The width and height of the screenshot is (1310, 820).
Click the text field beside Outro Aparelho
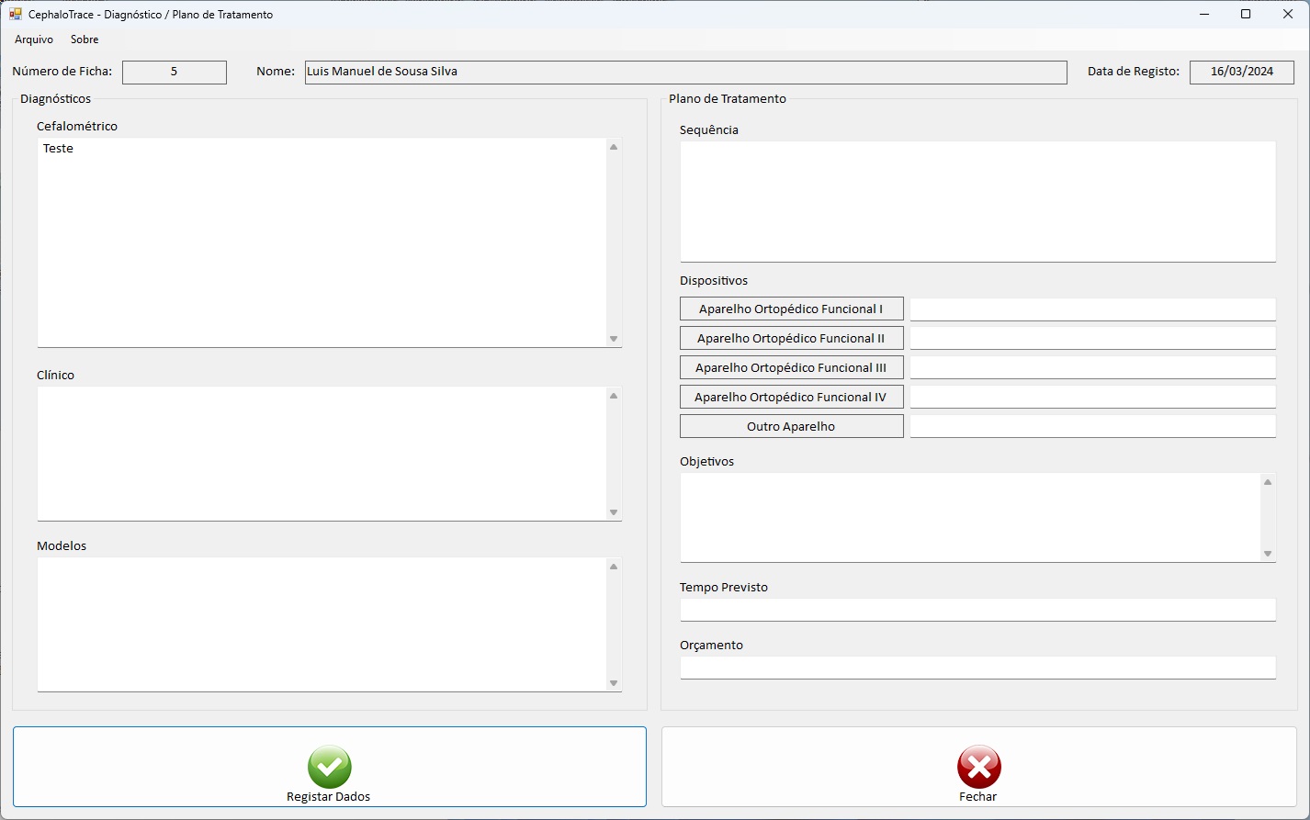point(1092,426)
